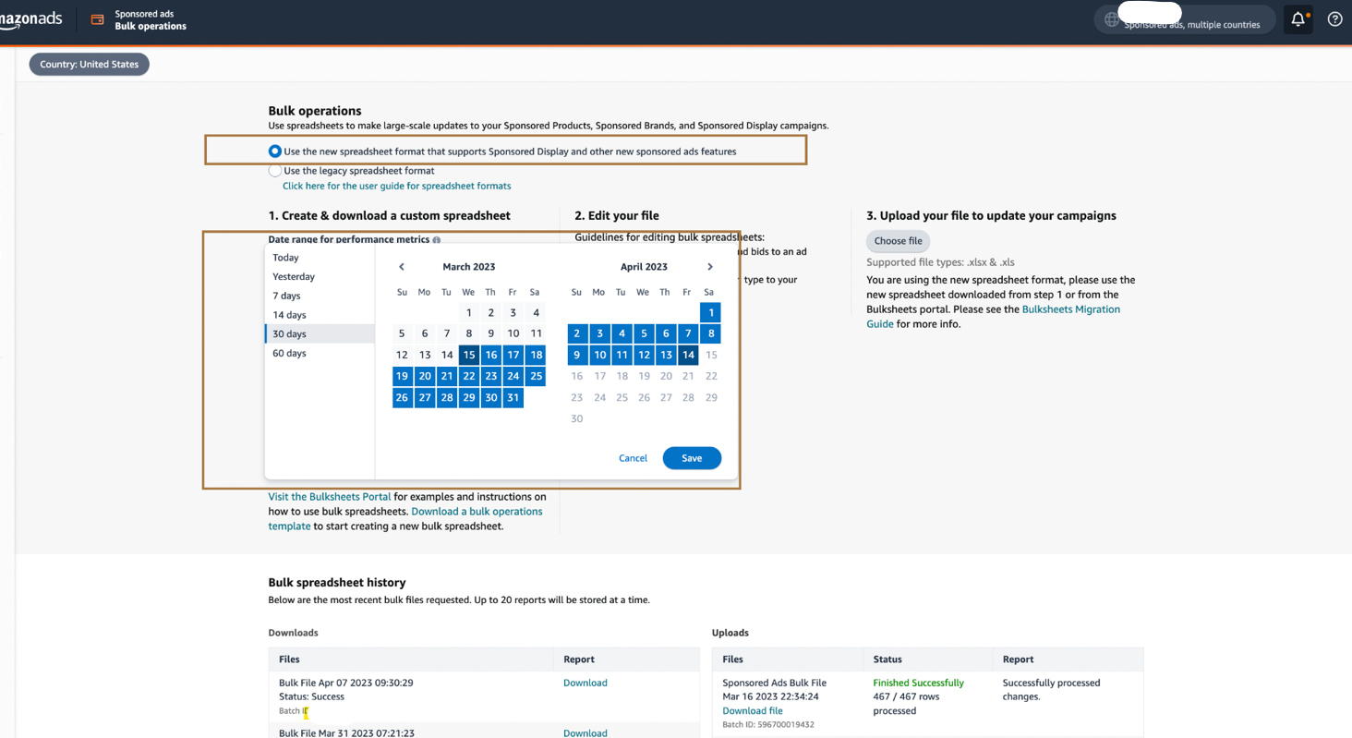Click the Status: Success text
1352x738 pixels.
pyautogui.click(x=311, y=697)
